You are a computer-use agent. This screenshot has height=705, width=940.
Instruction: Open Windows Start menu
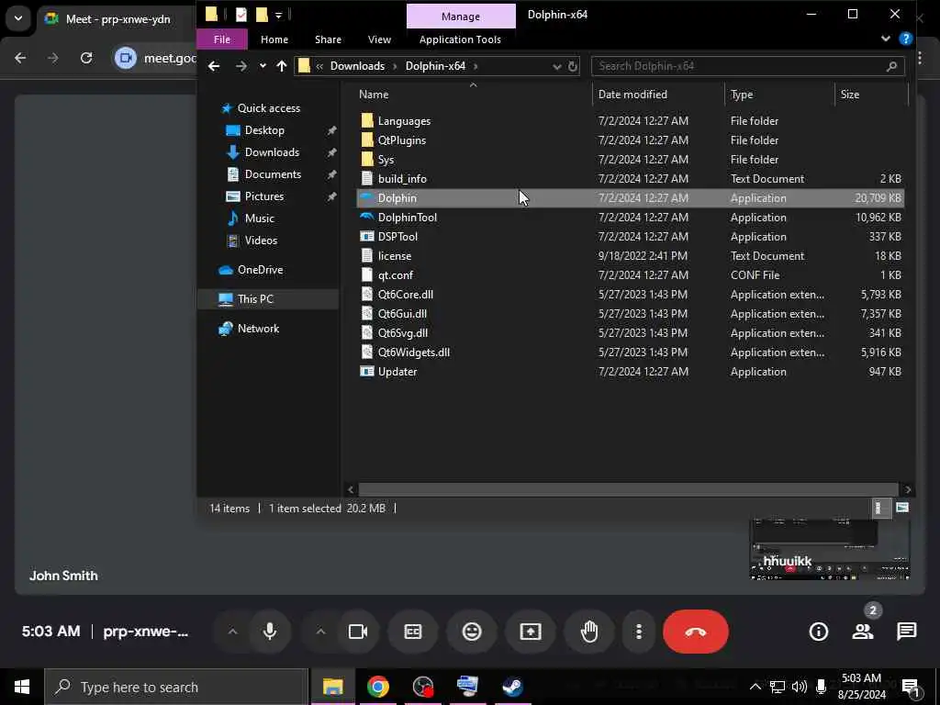tap(22, 687)
